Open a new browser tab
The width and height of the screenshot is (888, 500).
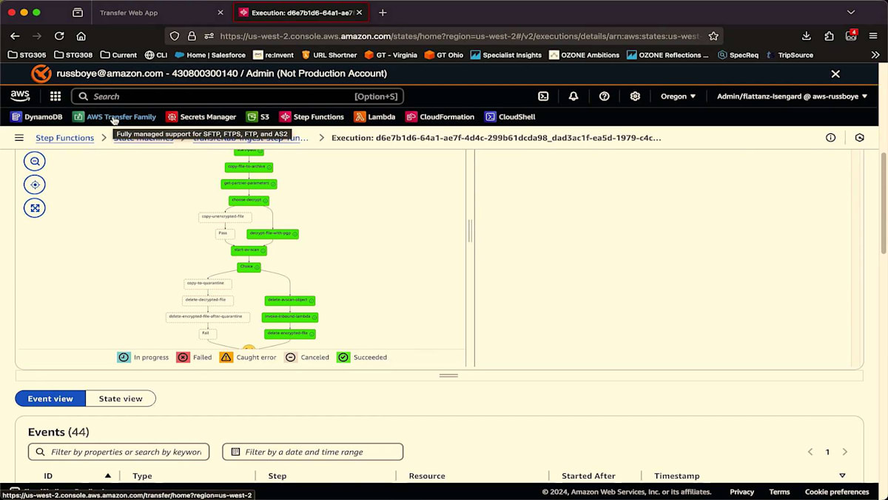(x=383, y=13)
